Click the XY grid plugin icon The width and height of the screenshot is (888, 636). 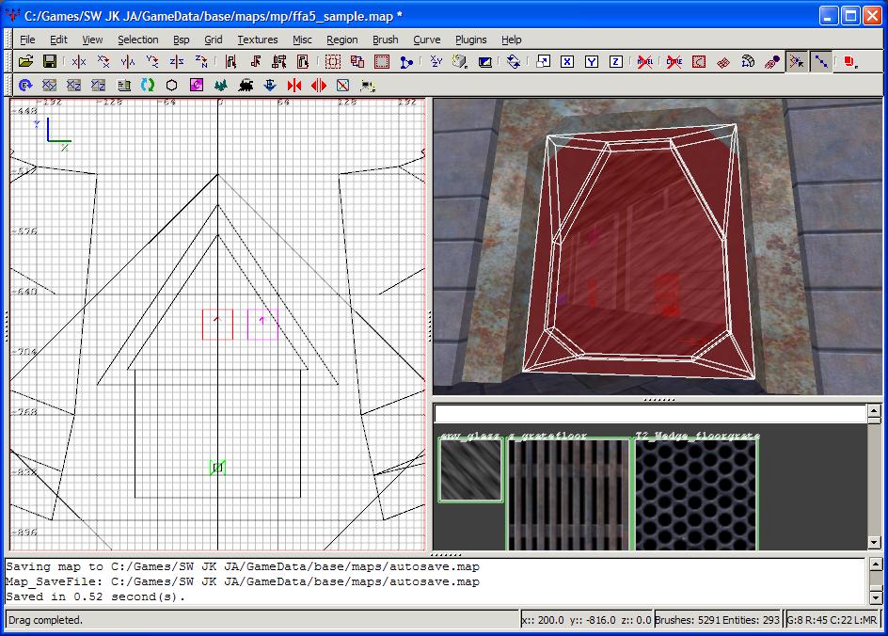(50, 86)
